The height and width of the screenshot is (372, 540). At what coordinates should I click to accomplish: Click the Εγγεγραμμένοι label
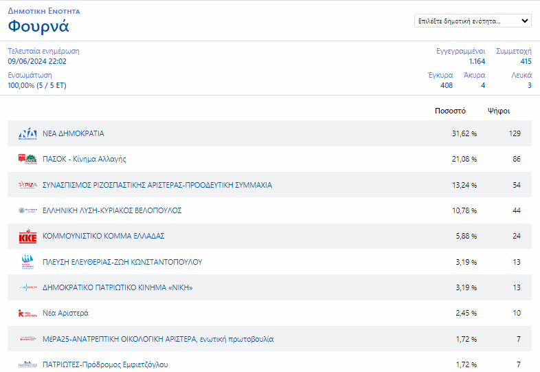click(461, 51)
